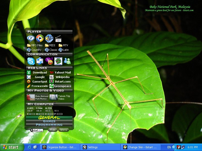Image resolution: width=202 pixels, height=151 pixels.
Task: Play the Country playlist
Action: 34,50
